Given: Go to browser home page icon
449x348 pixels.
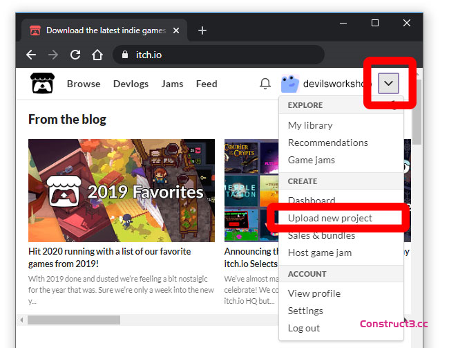Looking at the screenshot, I should coord(97,55).
